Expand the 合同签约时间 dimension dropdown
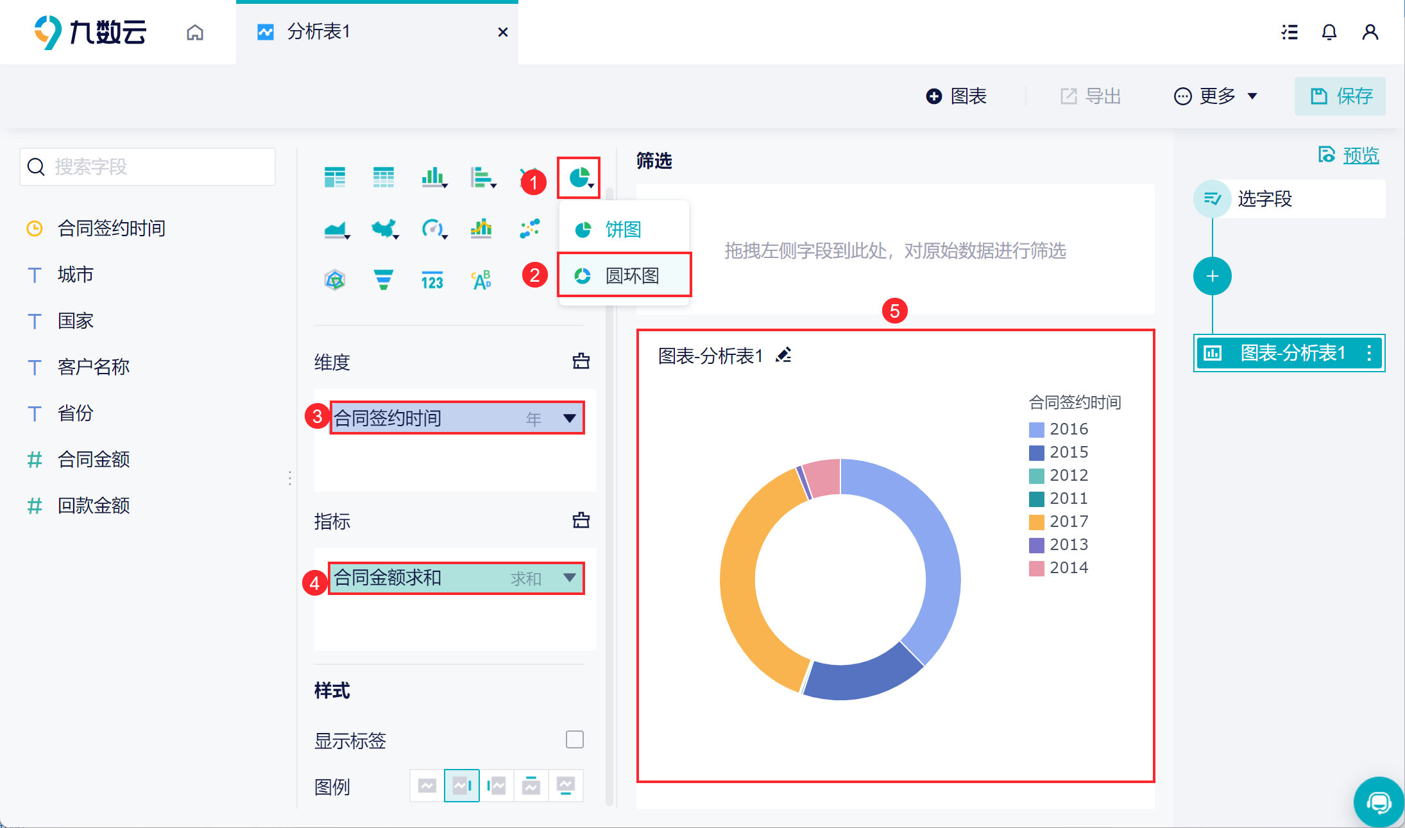 (569, 418)
